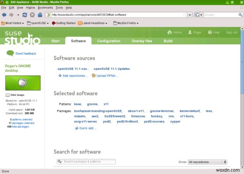Viewport: 244px width, 174px height.
Task: Click the kernel-default package link
Action: (190, 111)
